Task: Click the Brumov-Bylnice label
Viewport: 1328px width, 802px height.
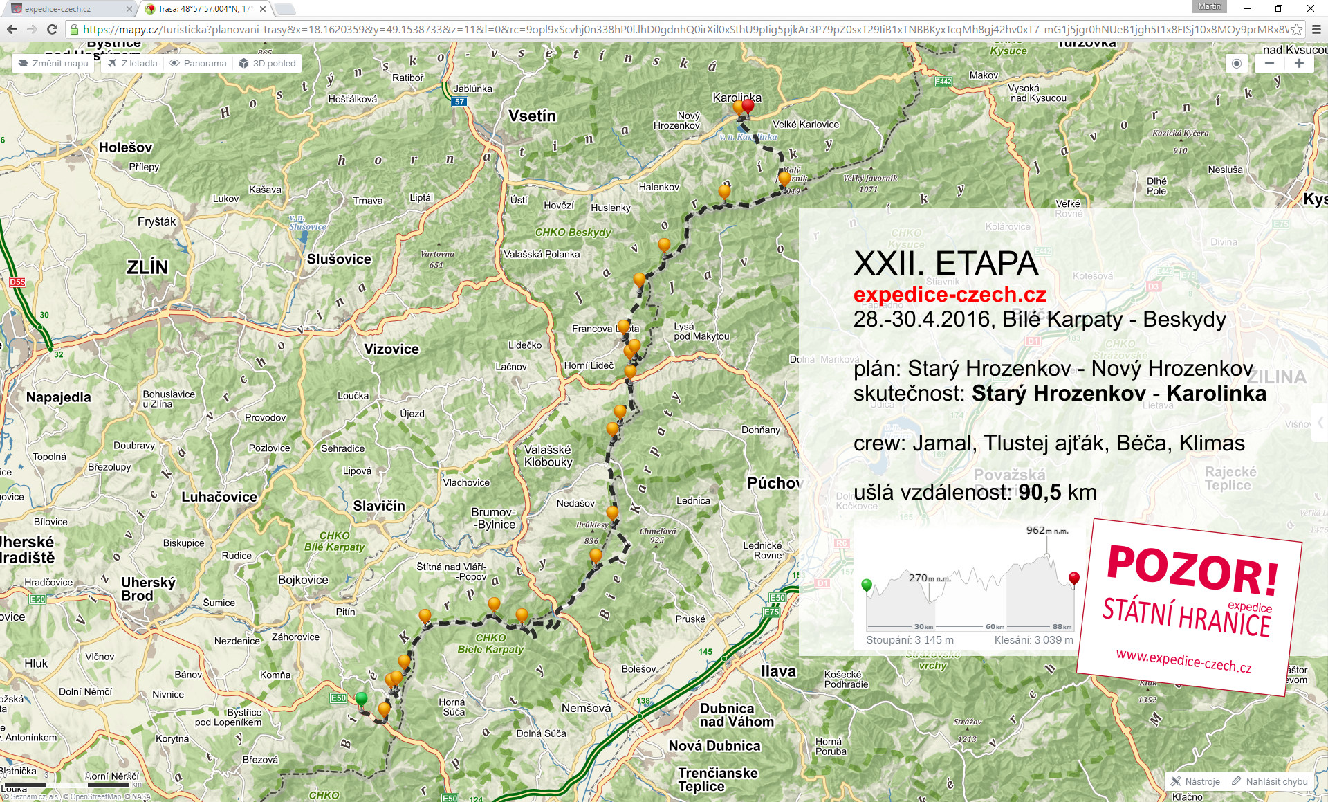Action: point(494,518)
